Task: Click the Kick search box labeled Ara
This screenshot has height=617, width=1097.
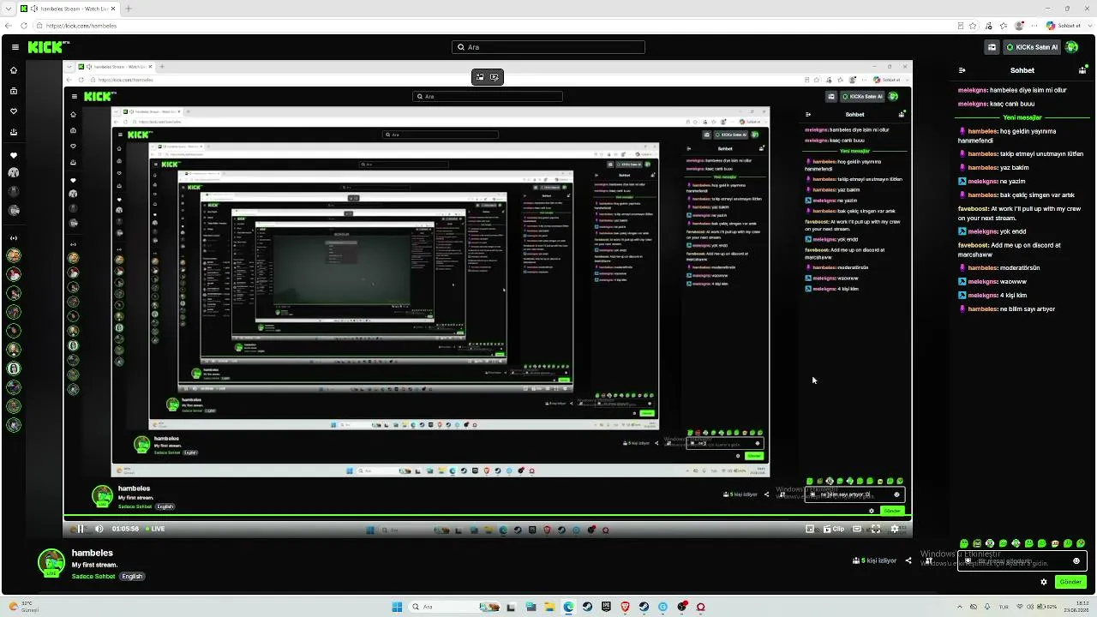Action: pyautogui.click(x=548, y=47)
